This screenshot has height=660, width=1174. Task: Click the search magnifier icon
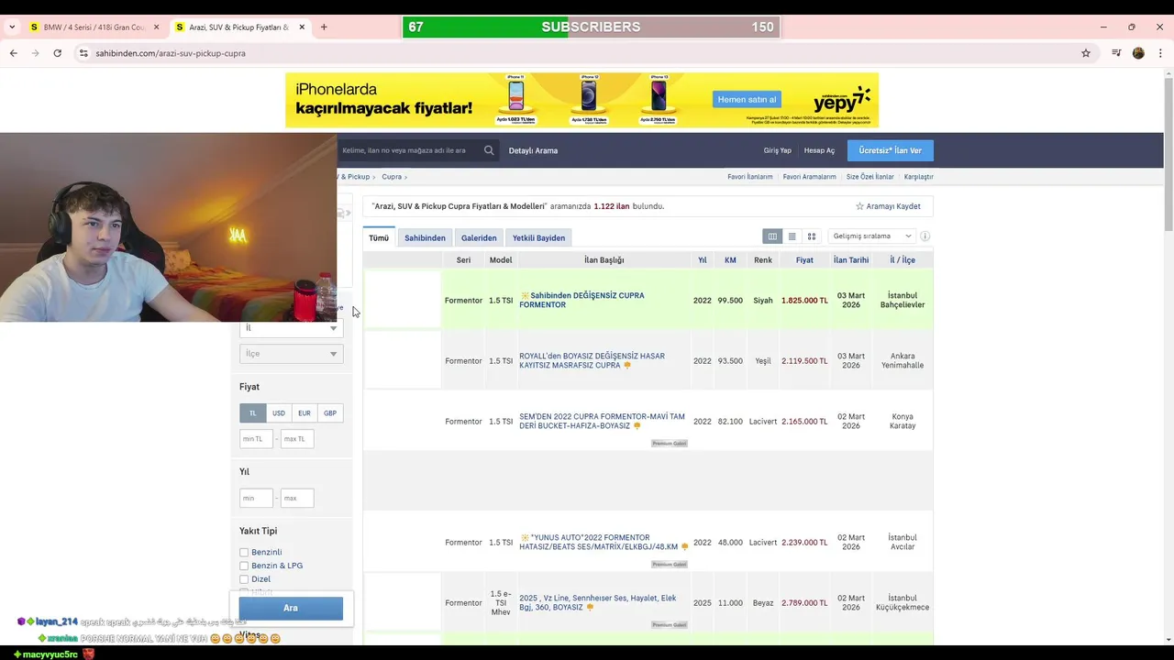coord(489,150)
